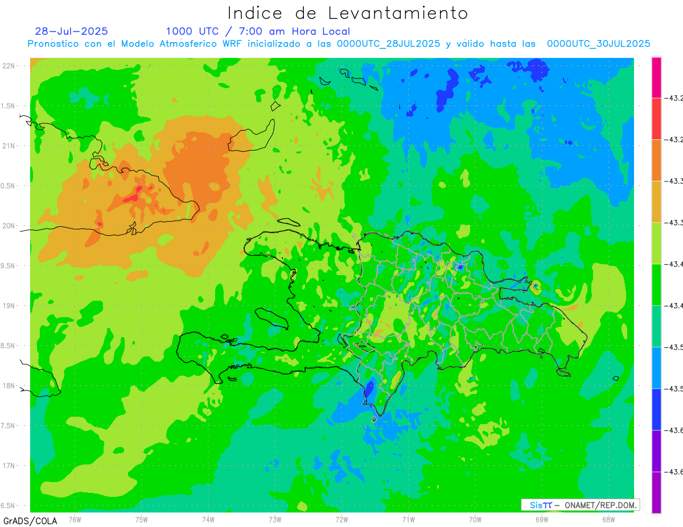Select the "18N" latitude label
The image size is (683, 527).
coord(8,385)
